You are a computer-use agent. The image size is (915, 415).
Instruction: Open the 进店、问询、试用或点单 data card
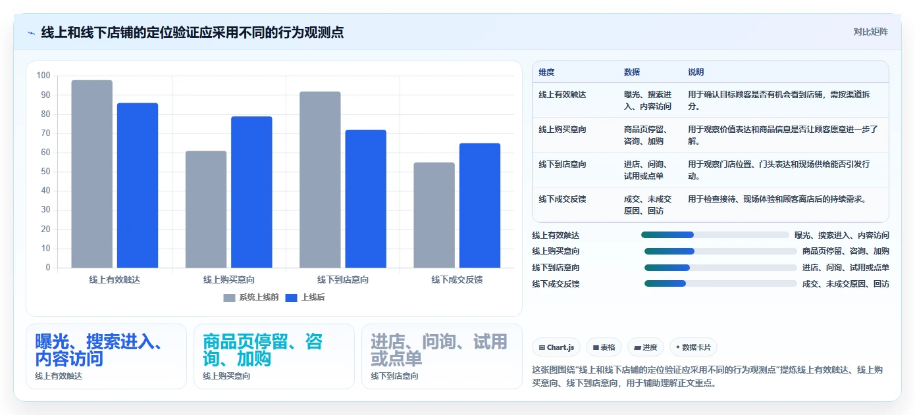pos(442,356)
